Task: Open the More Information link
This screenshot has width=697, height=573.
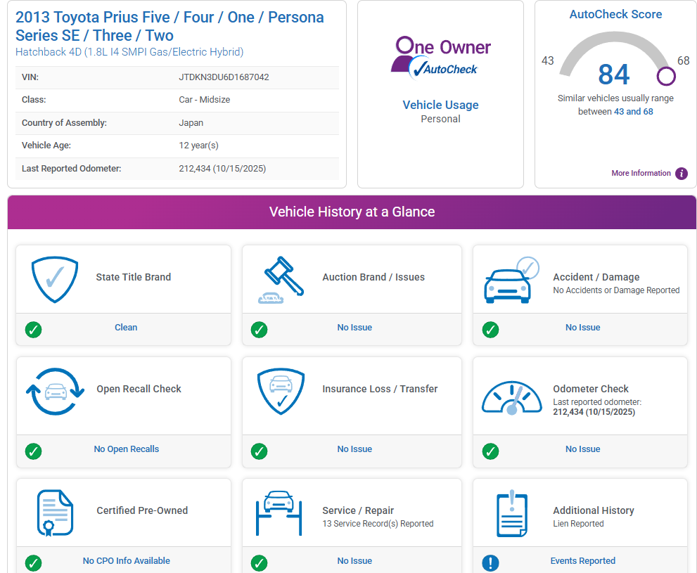Action: point(641,174)
